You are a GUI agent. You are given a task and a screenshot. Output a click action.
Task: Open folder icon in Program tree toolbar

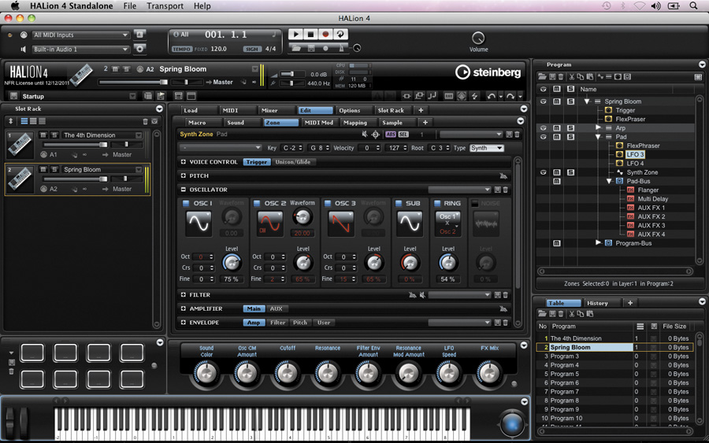click(x=542, y=77)
